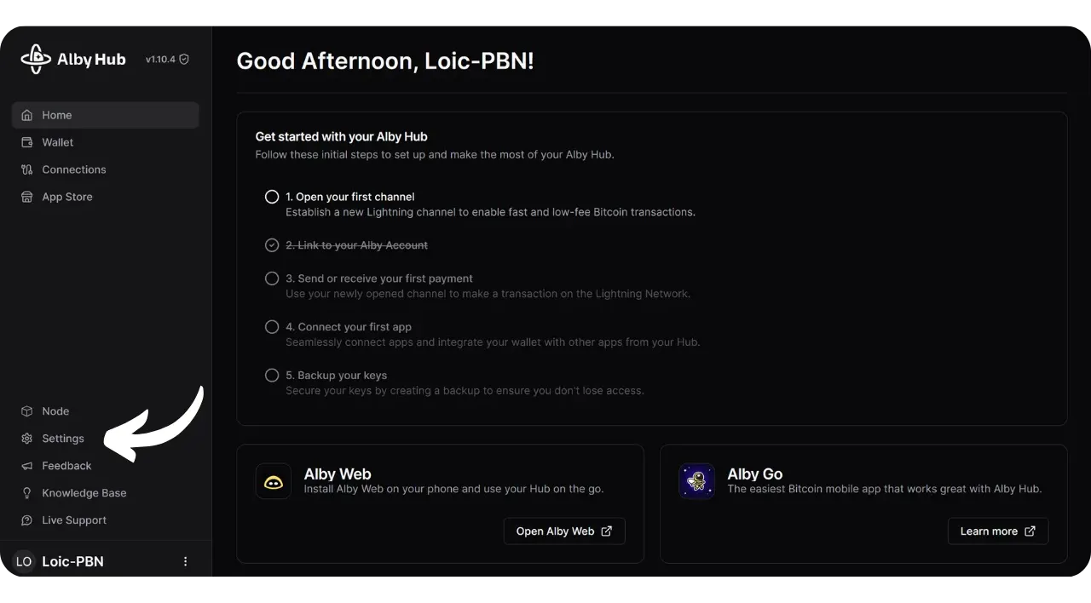Select the 'Connect your first app' circle
The image size is (1091, 603).
coord(272,327)
